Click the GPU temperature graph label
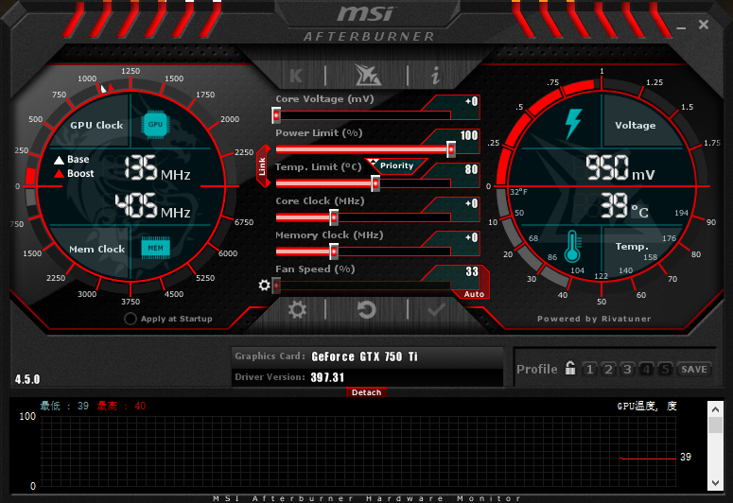The height and width of the screenshot is (503, 733). 647,406
